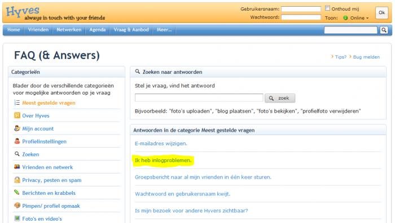
Task: Click the magnifier icon beside Zoeken category
Action: (17, 154)
